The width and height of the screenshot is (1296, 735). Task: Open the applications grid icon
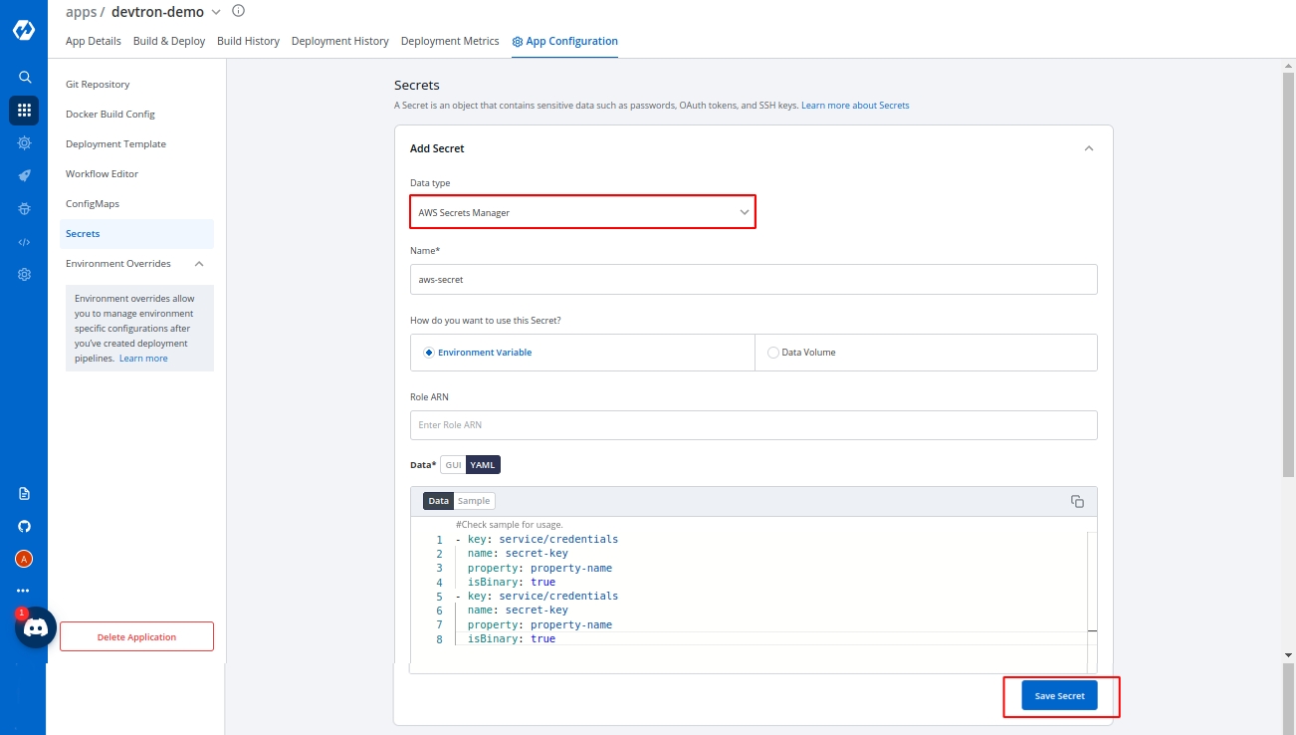coord(24,111)
